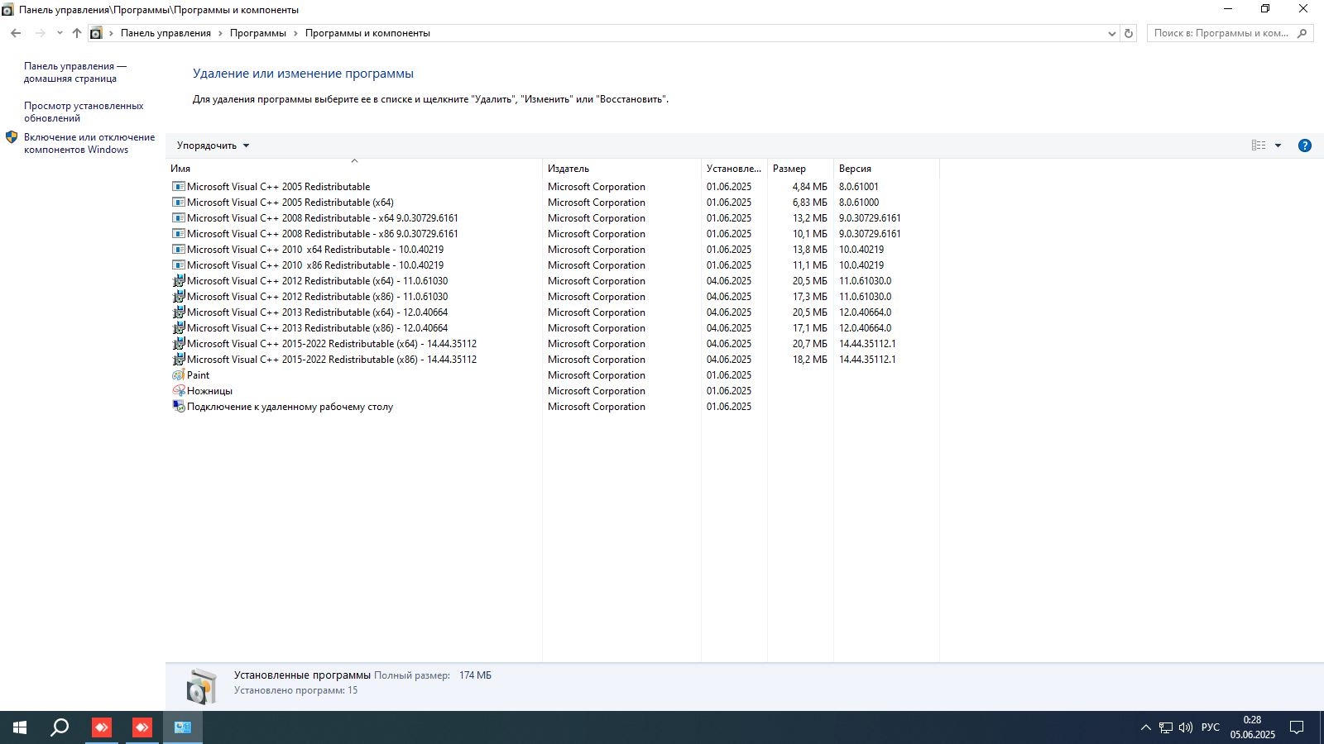Select Visual C++ 2008 Redistributable - x64 row
This screenshot has height=744, width=1324.
click(x=553, y=218)
